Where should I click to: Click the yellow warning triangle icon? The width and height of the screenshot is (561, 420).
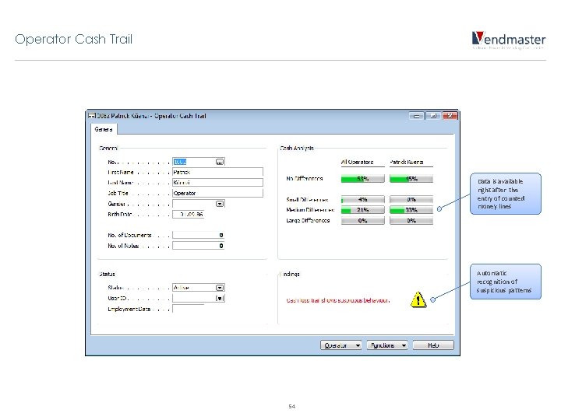(x=418, y=299)
